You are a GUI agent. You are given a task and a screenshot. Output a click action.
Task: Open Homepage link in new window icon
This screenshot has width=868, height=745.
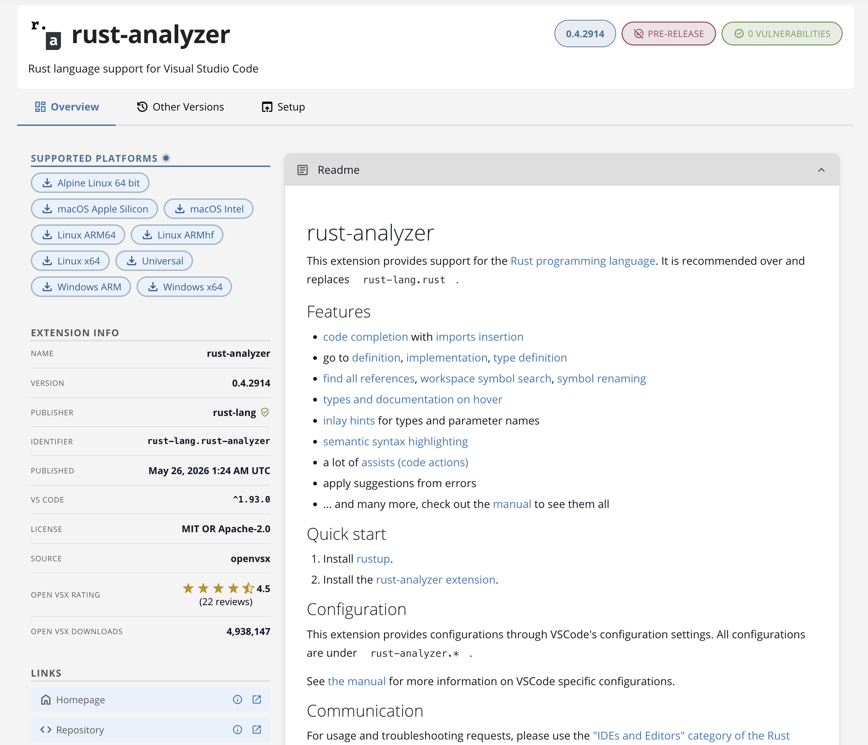(x=257, y=700)
